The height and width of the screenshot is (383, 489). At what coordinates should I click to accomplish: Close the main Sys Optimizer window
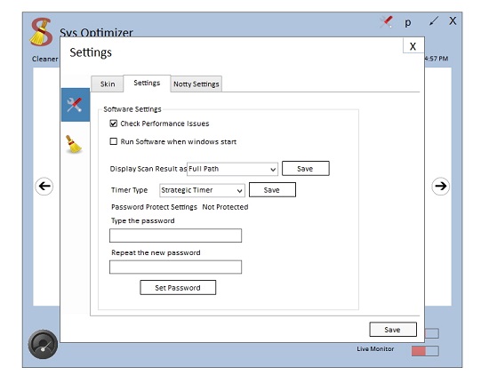[x=453, y=20]
